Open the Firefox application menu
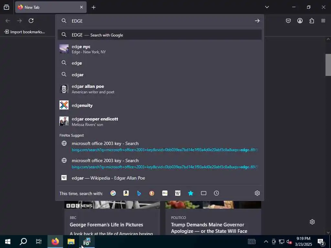This screenshot has width=331, height=248. pos(323,21)
